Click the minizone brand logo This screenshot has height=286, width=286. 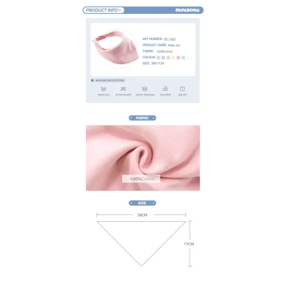(187, 10)
